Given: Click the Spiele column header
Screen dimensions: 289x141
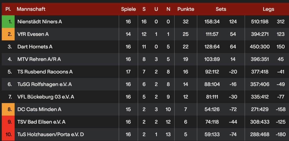Looking at the screenshot, I should tap(128, 9).
